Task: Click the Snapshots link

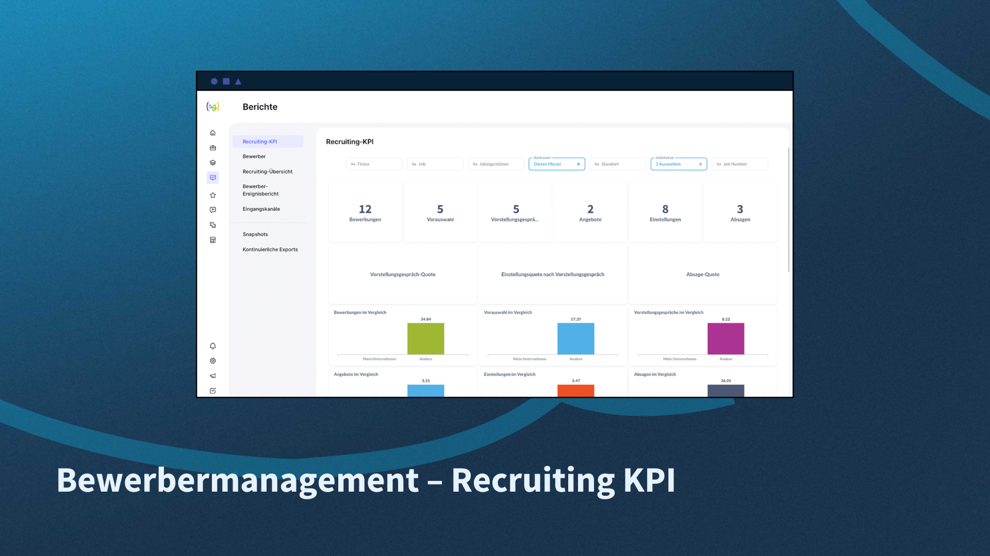Action: [255, 234]
